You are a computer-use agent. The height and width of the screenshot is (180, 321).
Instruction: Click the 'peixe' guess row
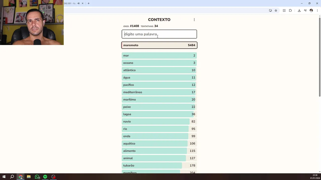click(159, 107)
